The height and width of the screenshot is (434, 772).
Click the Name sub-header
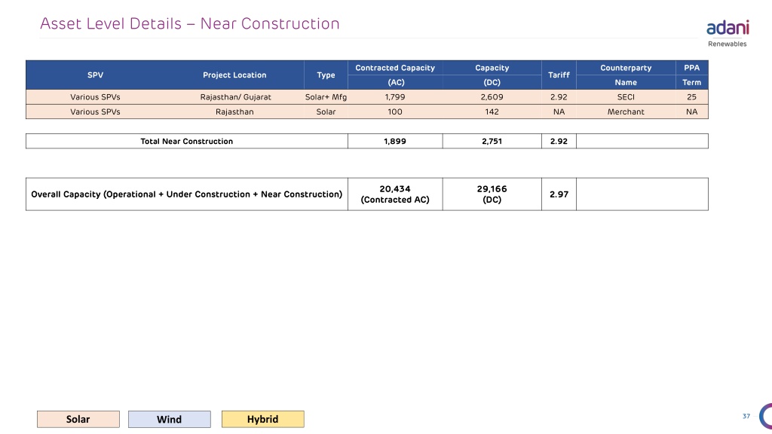(x=626, y=82)
